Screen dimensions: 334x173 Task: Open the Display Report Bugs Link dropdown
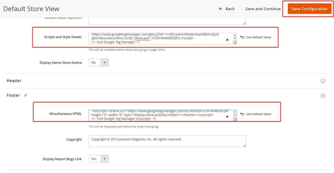tap(99, 159)
